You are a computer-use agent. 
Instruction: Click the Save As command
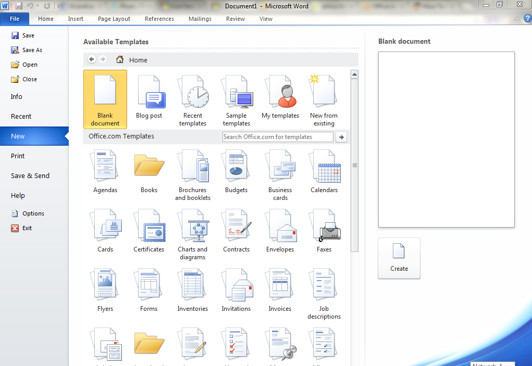click(32, 50)
